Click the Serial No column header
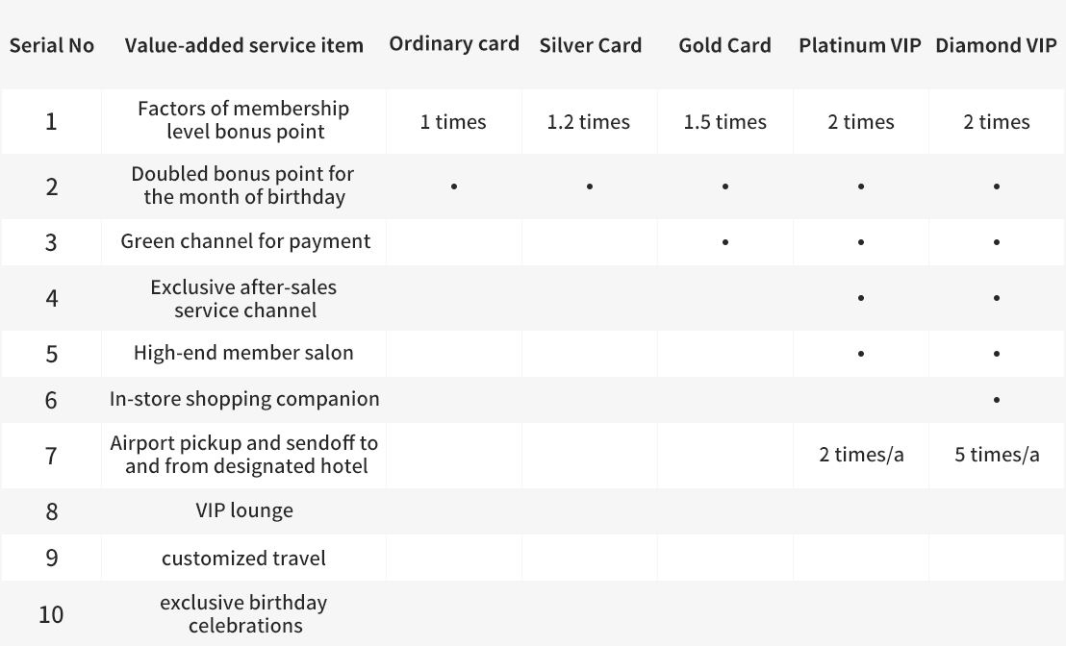The width and height of the screenshot is (1066, 646). 52,45
